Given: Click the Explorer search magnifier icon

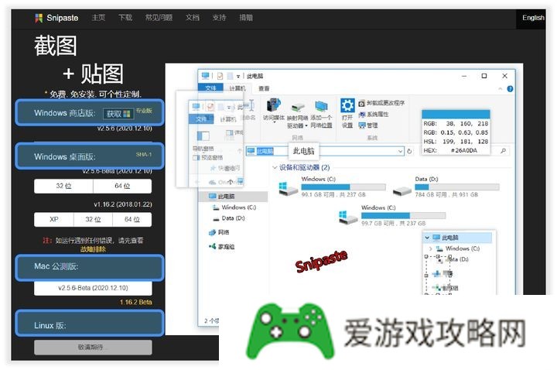Looking at the screenshot, I should pyautogui.click(x=504, y=151).
